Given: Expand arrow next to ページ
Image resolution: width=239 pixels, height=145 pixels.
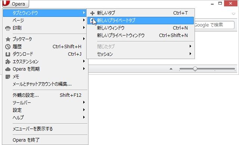Looking at the screenshot, I should point(84,20).
